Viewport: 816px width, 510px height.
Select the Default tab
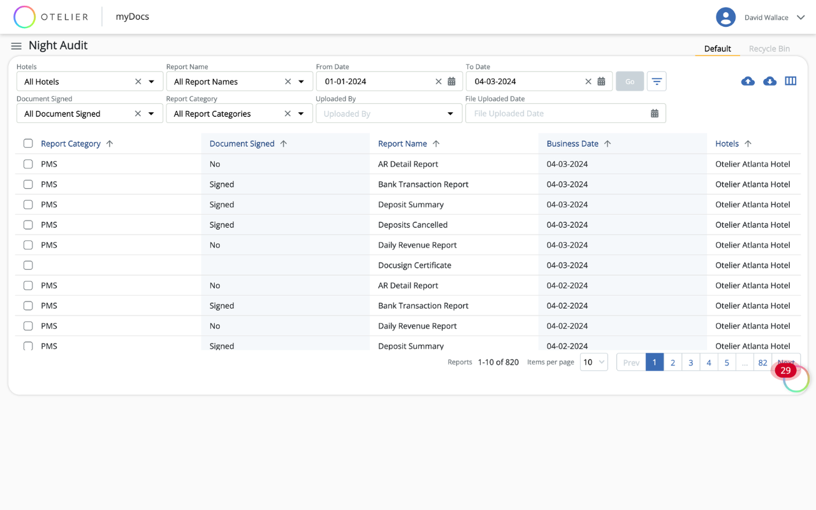tap(717, 48)
